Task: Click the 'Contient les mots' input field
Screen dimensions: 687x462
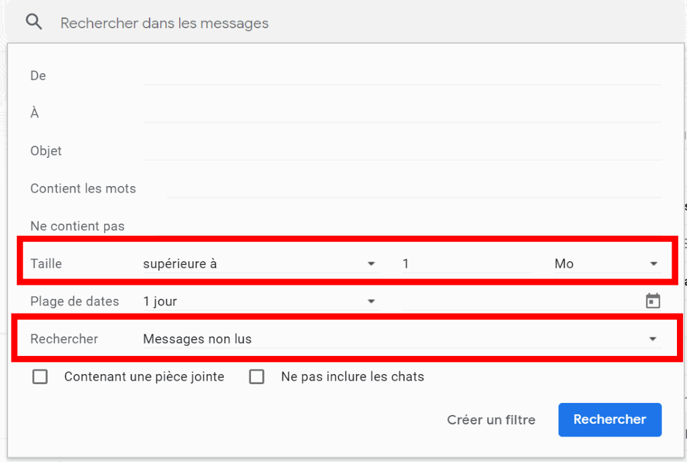Action: click(413, 189)
